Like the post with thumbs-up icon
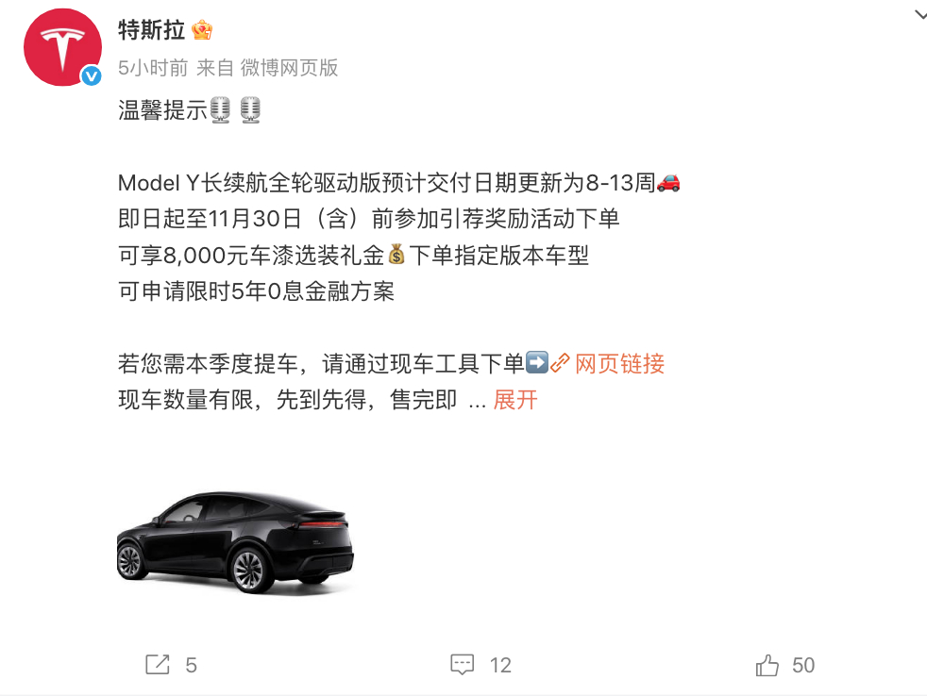This screenshot has height=696, width=927. point(767,665)
